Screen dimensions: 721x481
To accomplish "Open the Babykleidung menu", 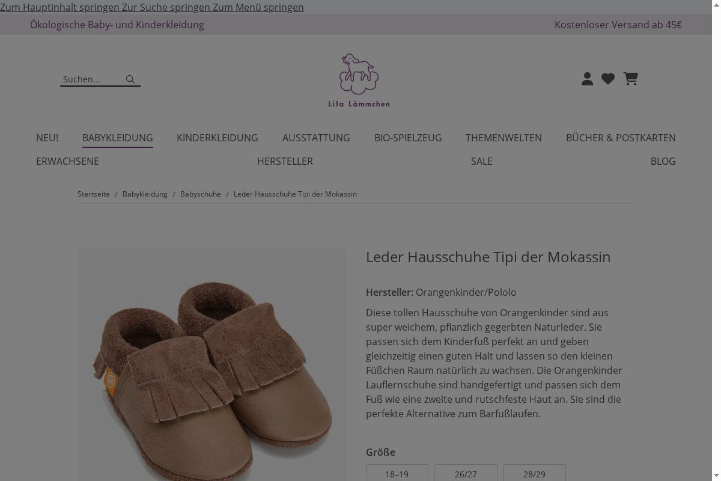I will coord(118,138).
